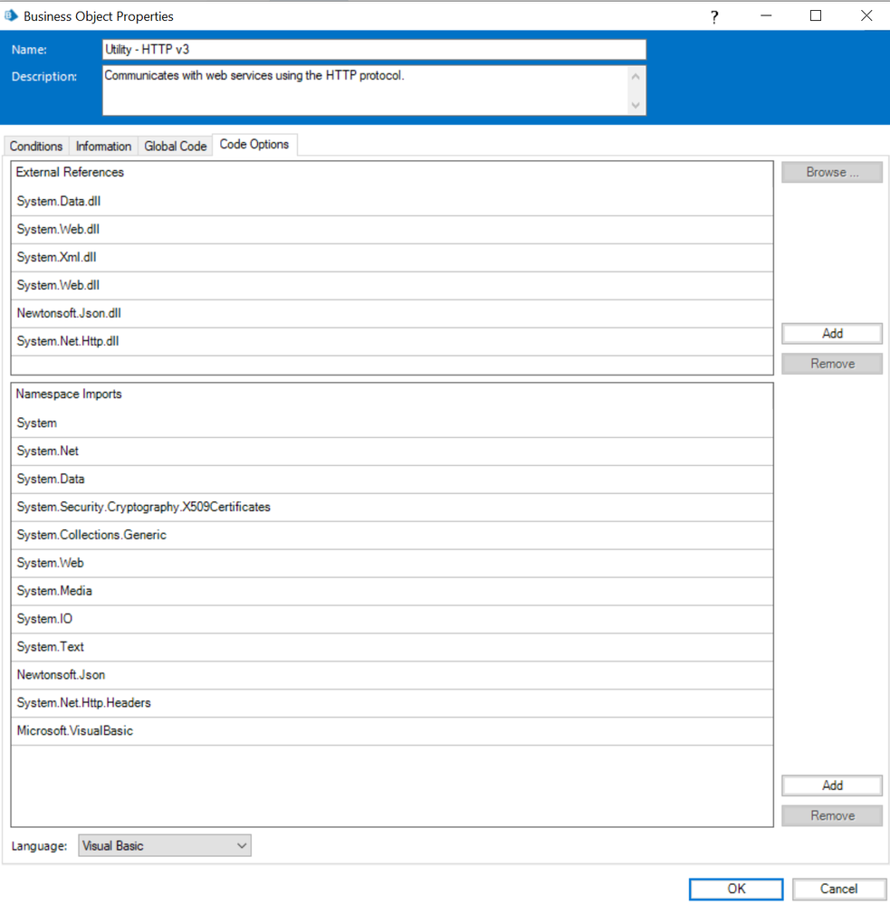
Task: Select the Newtonsoft.Json namespace import
Action: 392,675
